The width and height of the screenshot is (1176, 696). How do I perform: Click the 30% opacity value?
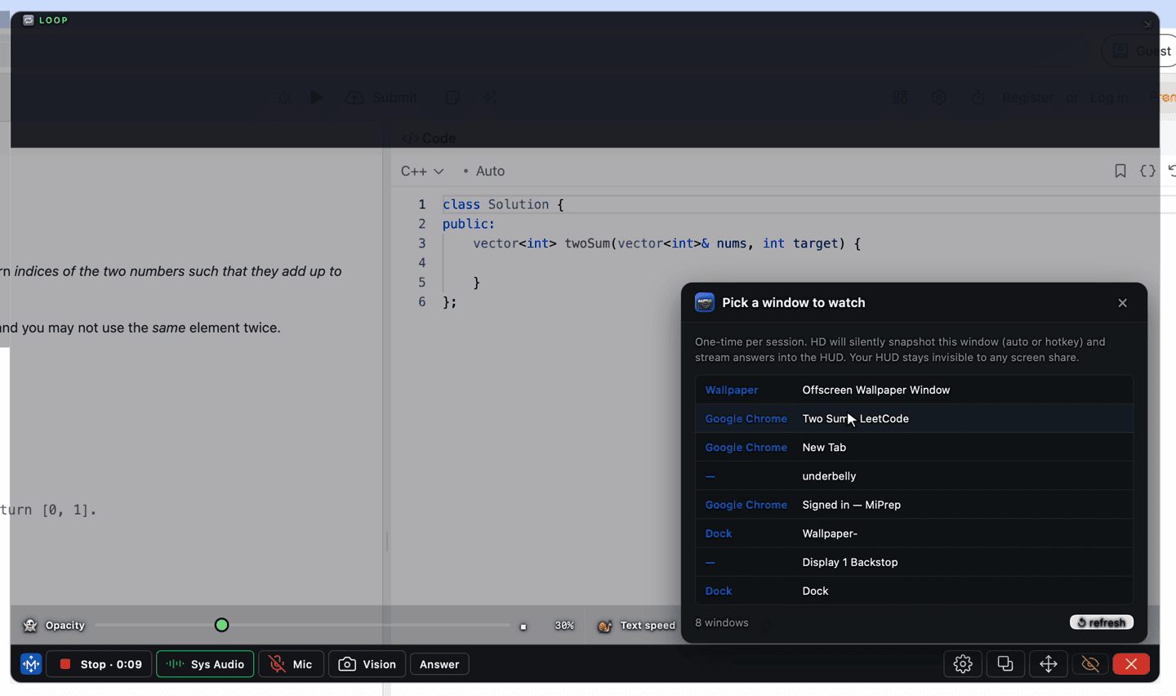[564, 626]
